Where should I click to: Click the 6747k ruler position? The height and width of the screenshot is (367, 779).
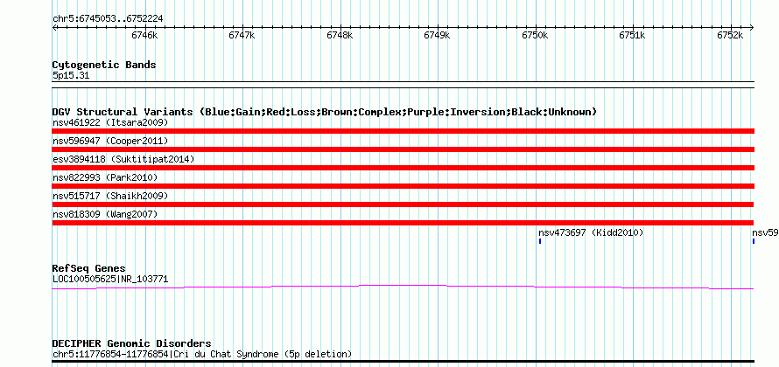pyautogui.click(x=242, y=35)
